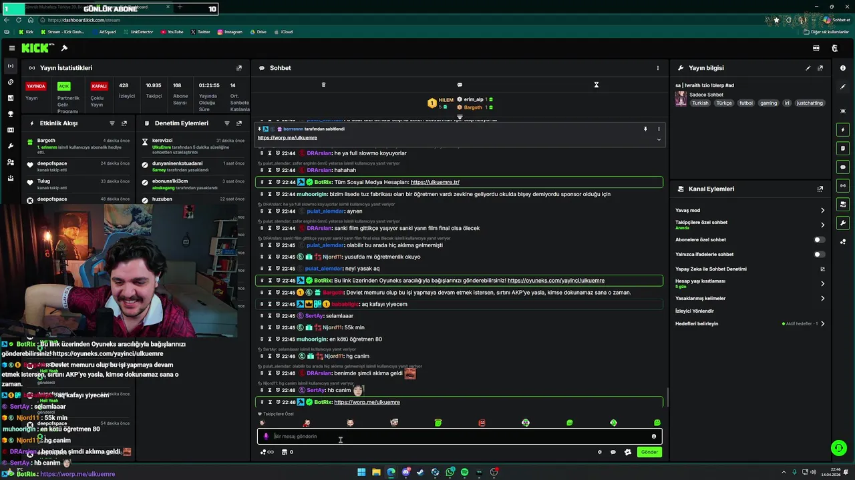The height and width of the screenshot is (480, 855).
Task: Open the community users item in the left sidebar
Action: click(10, 162)
